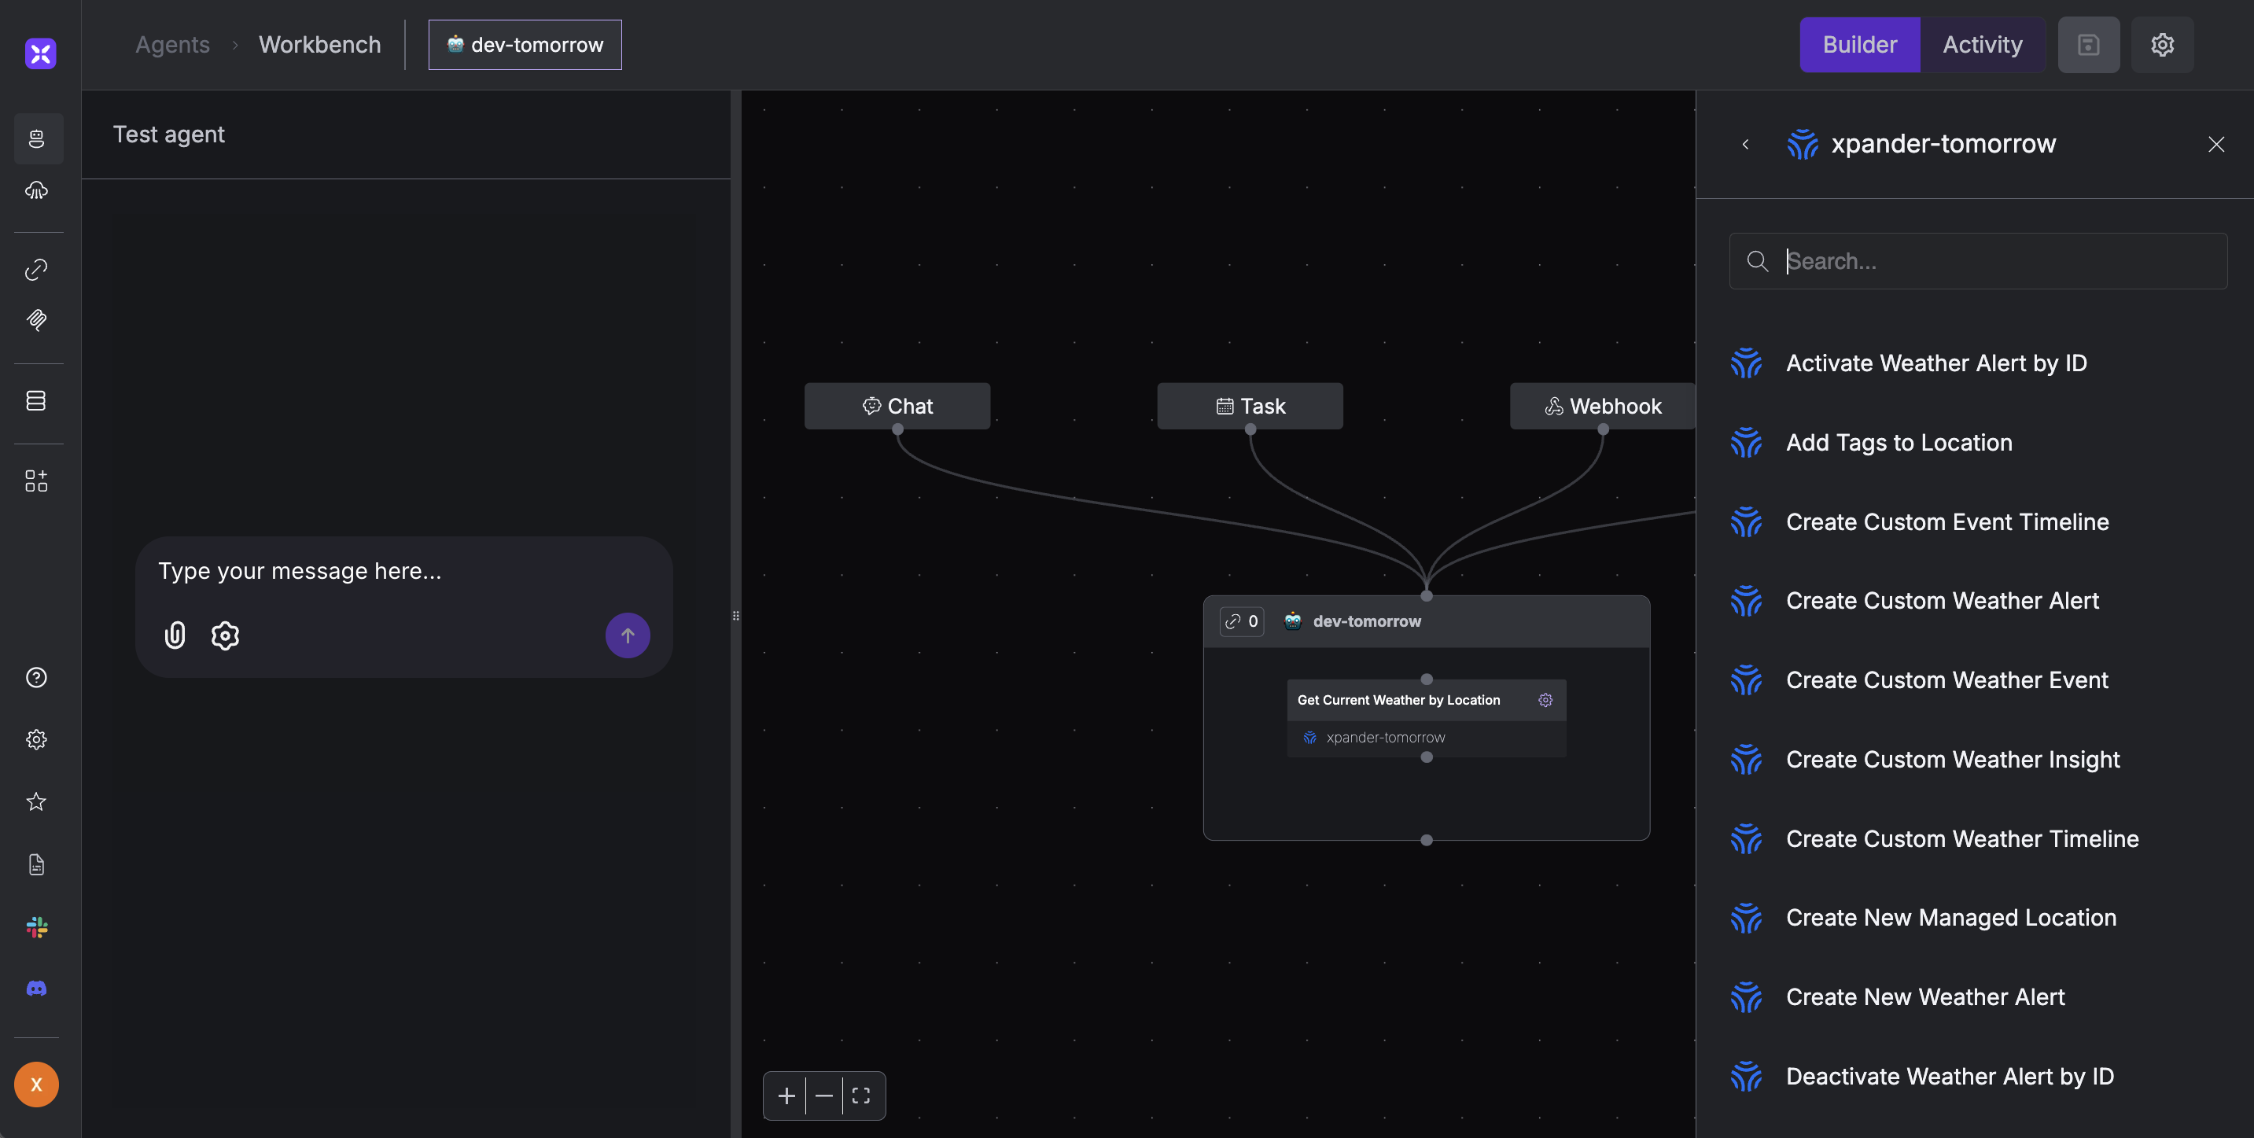Go back using xpander-tomorrow panel chevron
Screen dimensions: 2254x1138
coord(1746,145)
